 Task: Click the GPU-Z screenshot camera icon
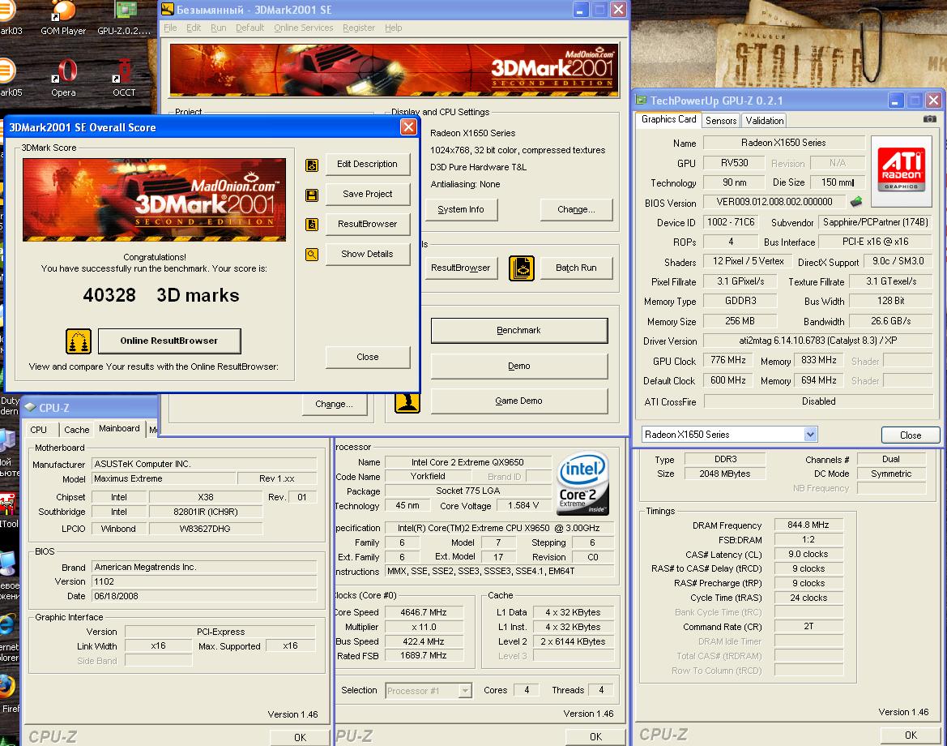(929, 119)
